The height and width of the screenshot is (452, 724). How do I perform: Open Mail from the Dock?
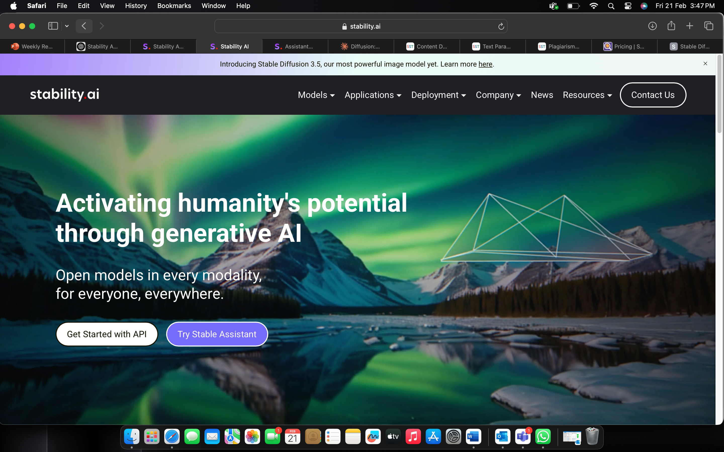(212, 437)
